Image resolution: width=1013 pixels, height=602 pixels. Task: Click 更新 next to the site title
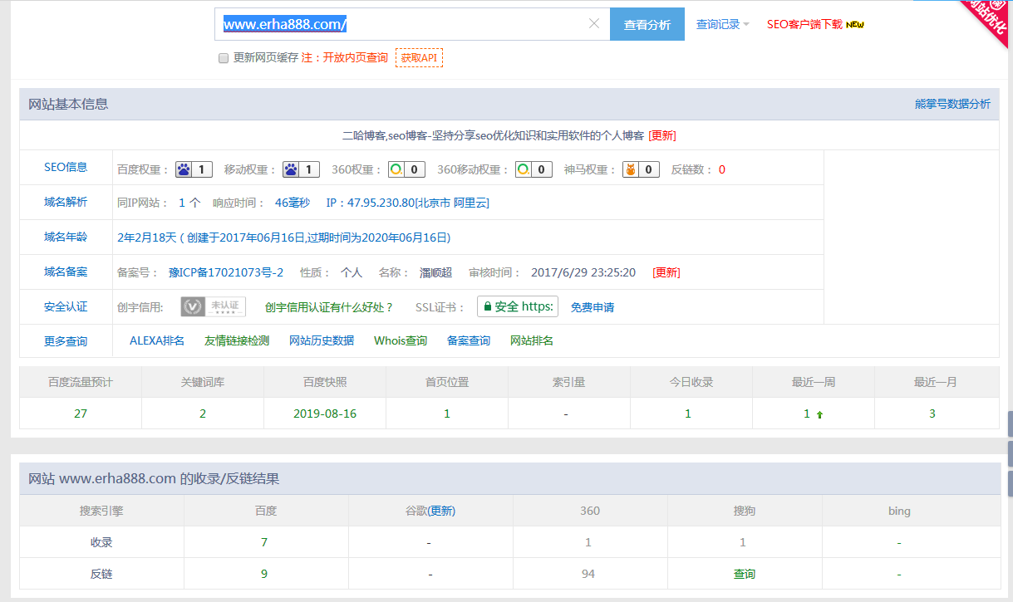coord(662,135)
